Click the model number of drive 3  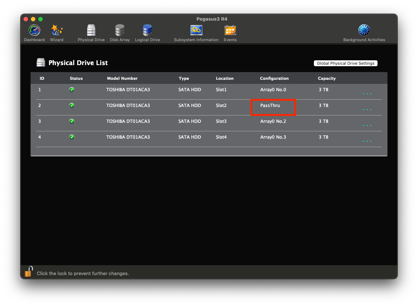(x=128, y=121)
